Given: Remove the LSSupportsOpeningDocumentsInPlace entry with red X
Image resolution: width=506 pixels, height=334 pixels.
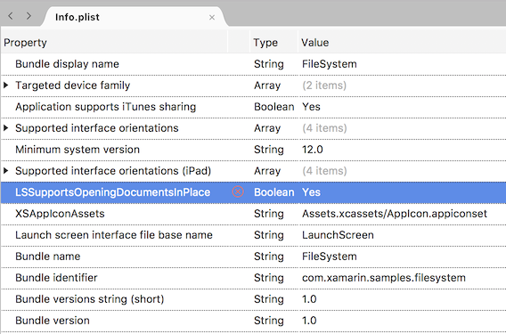Looking at the screenshot, I should point(238,192).
